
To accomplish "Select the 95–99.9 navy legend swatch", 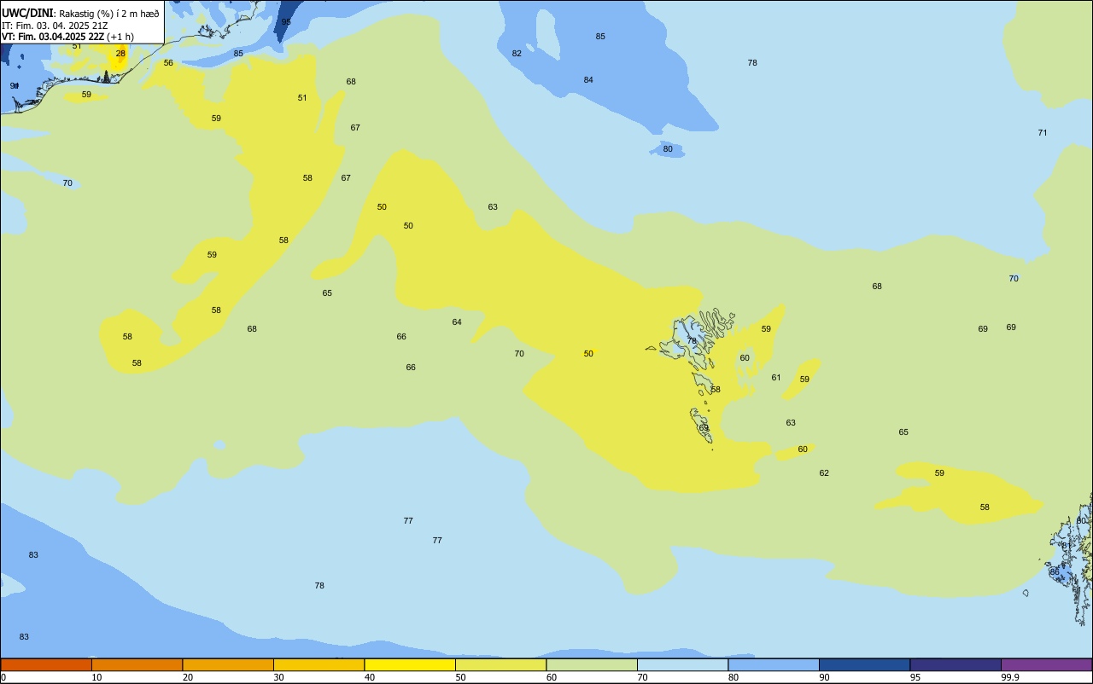I will click(x=956, y=664).
